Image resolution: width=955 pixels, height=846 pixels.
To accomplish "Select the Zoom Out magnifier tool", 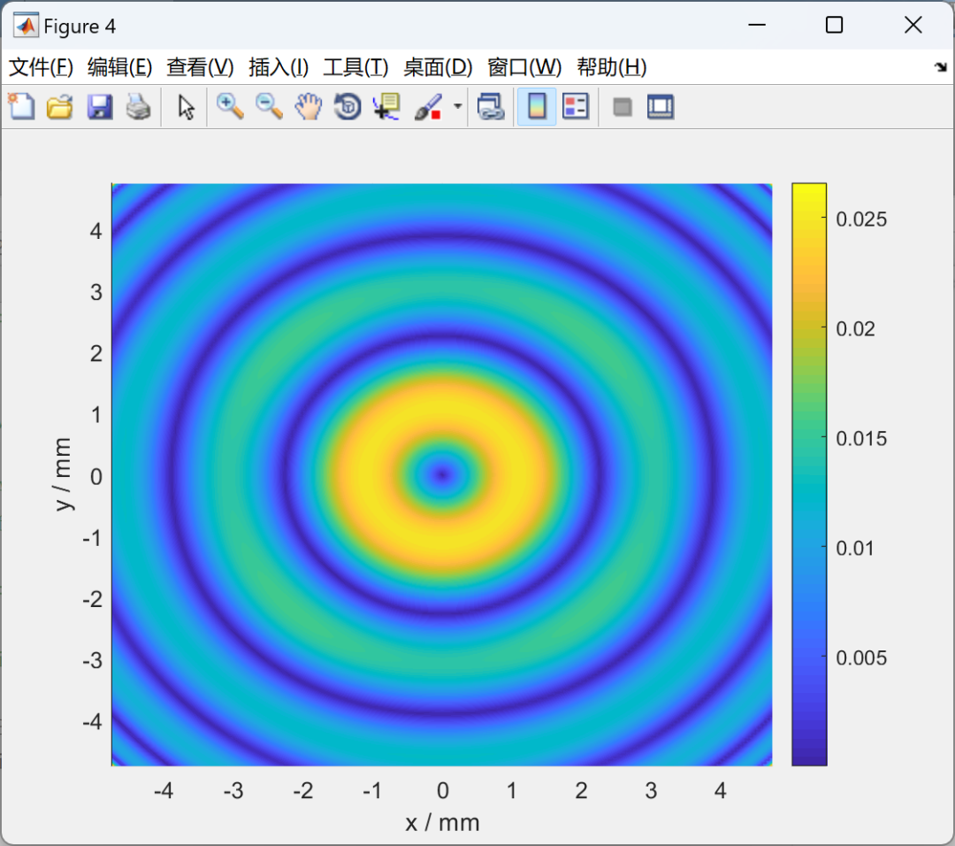I will 269,107.
